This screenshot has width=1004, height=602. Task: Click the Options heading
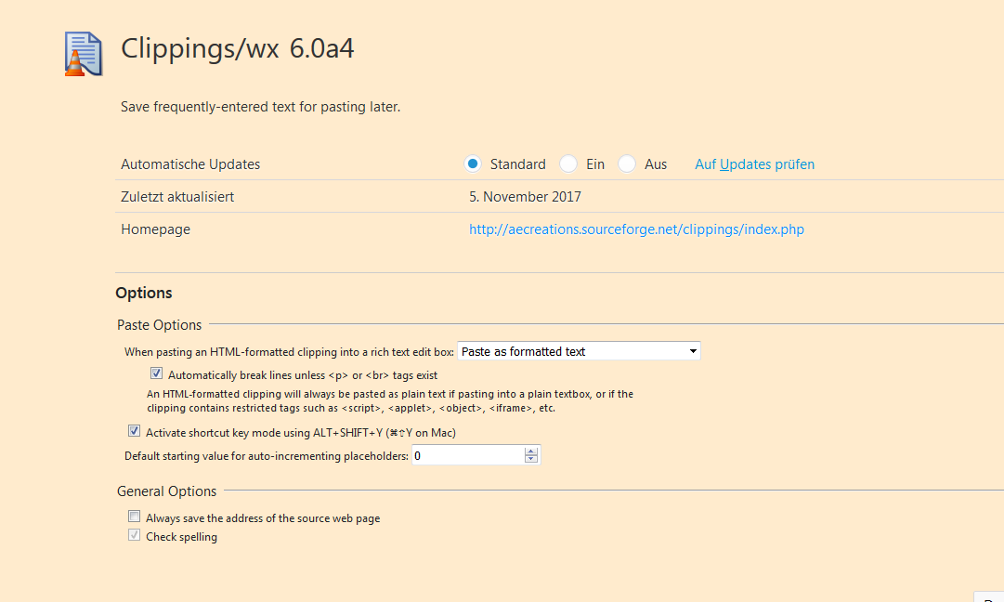(144, 293)
